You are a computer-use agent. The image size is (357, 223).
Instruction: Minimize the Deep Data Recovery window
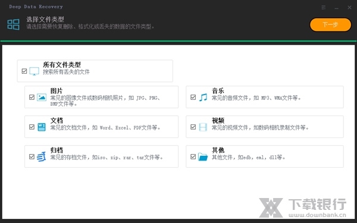coord(337,8)
